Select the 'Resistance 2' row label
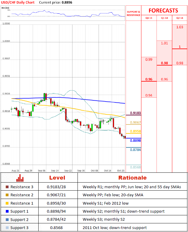 [22, 195]
